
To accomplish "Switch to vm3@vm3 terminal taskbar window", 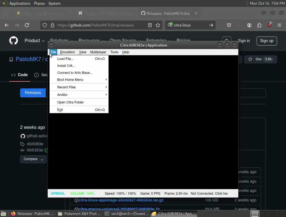I will click(x=127, y=214).
